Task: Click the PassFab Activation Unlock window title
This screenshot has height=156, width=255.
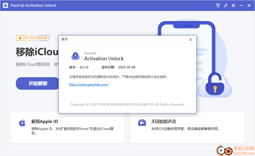Action: [34, 5]
